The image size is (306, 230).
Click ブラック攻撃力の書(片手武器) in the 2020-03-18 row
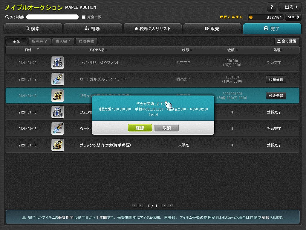coord(105,145)
